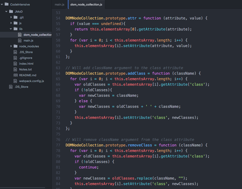Click the 'replace' method call in code
Screen dimensions: 242x189
[x=144, y=178]
